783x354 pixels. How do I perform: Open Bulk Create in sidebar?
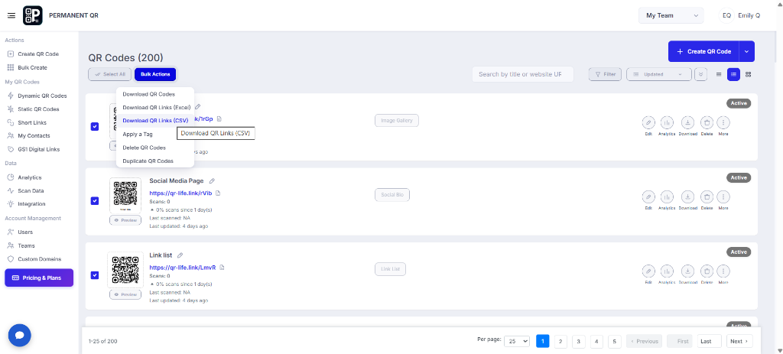click(x=32, y=67)
